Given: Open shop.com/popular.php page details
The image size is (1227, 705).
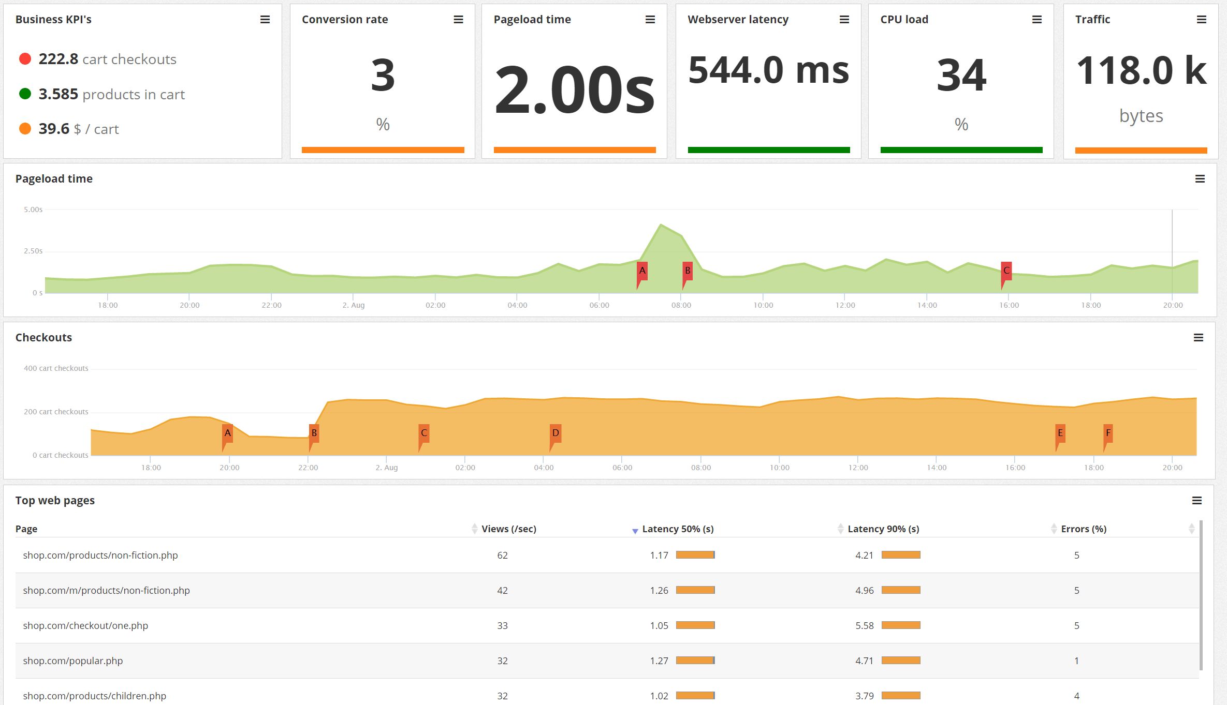Looking at the screenshot, I should tap(74, 661).
